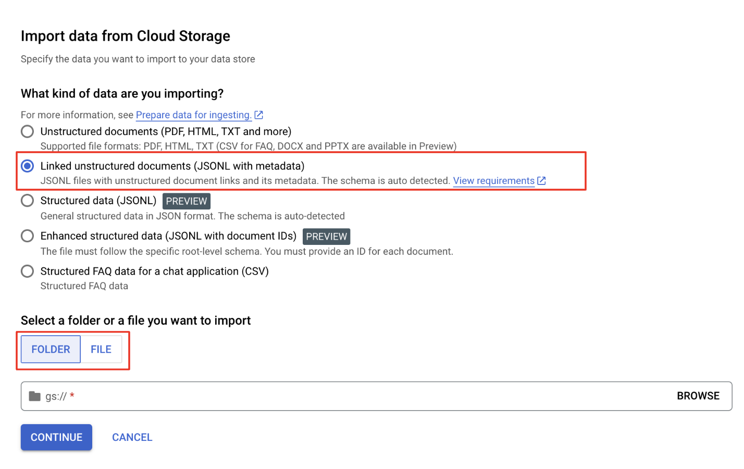Focus the gs:// path input field

point(365,396)
